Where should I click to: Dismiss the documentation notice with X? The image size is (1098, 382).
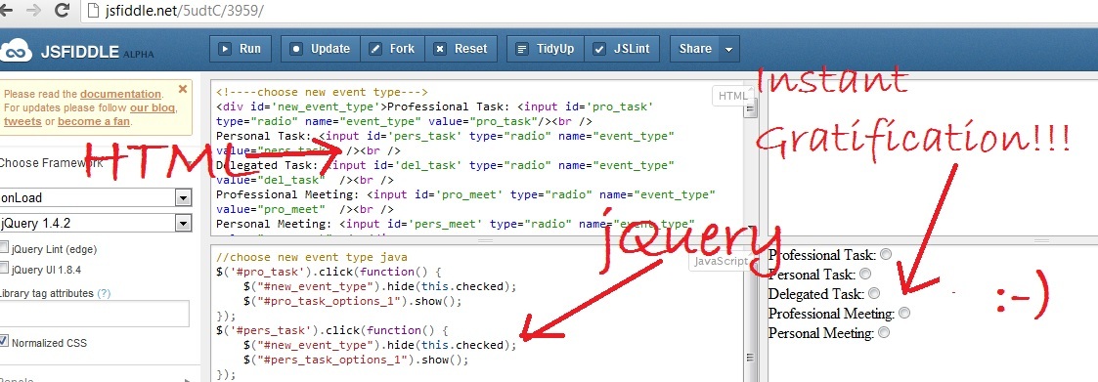(183, 89)
